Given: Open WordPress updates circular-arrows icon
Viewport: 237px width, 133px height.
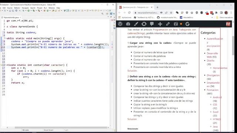Looking at the screenshot, I should [x=144, y=24].
